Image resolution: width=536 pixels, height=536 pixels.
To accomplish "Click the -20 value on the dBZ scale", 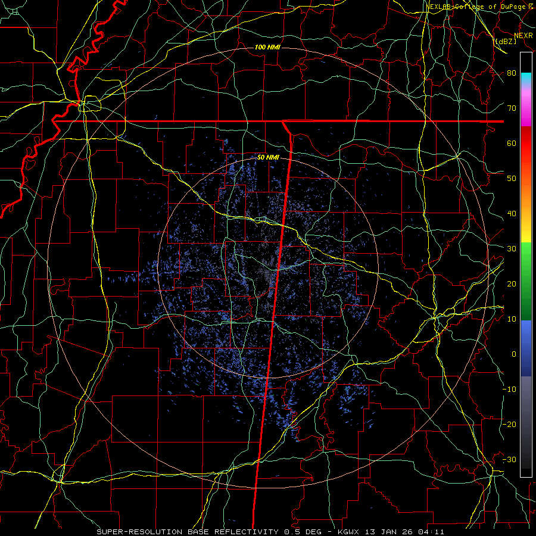I will [x=509, y=425].
